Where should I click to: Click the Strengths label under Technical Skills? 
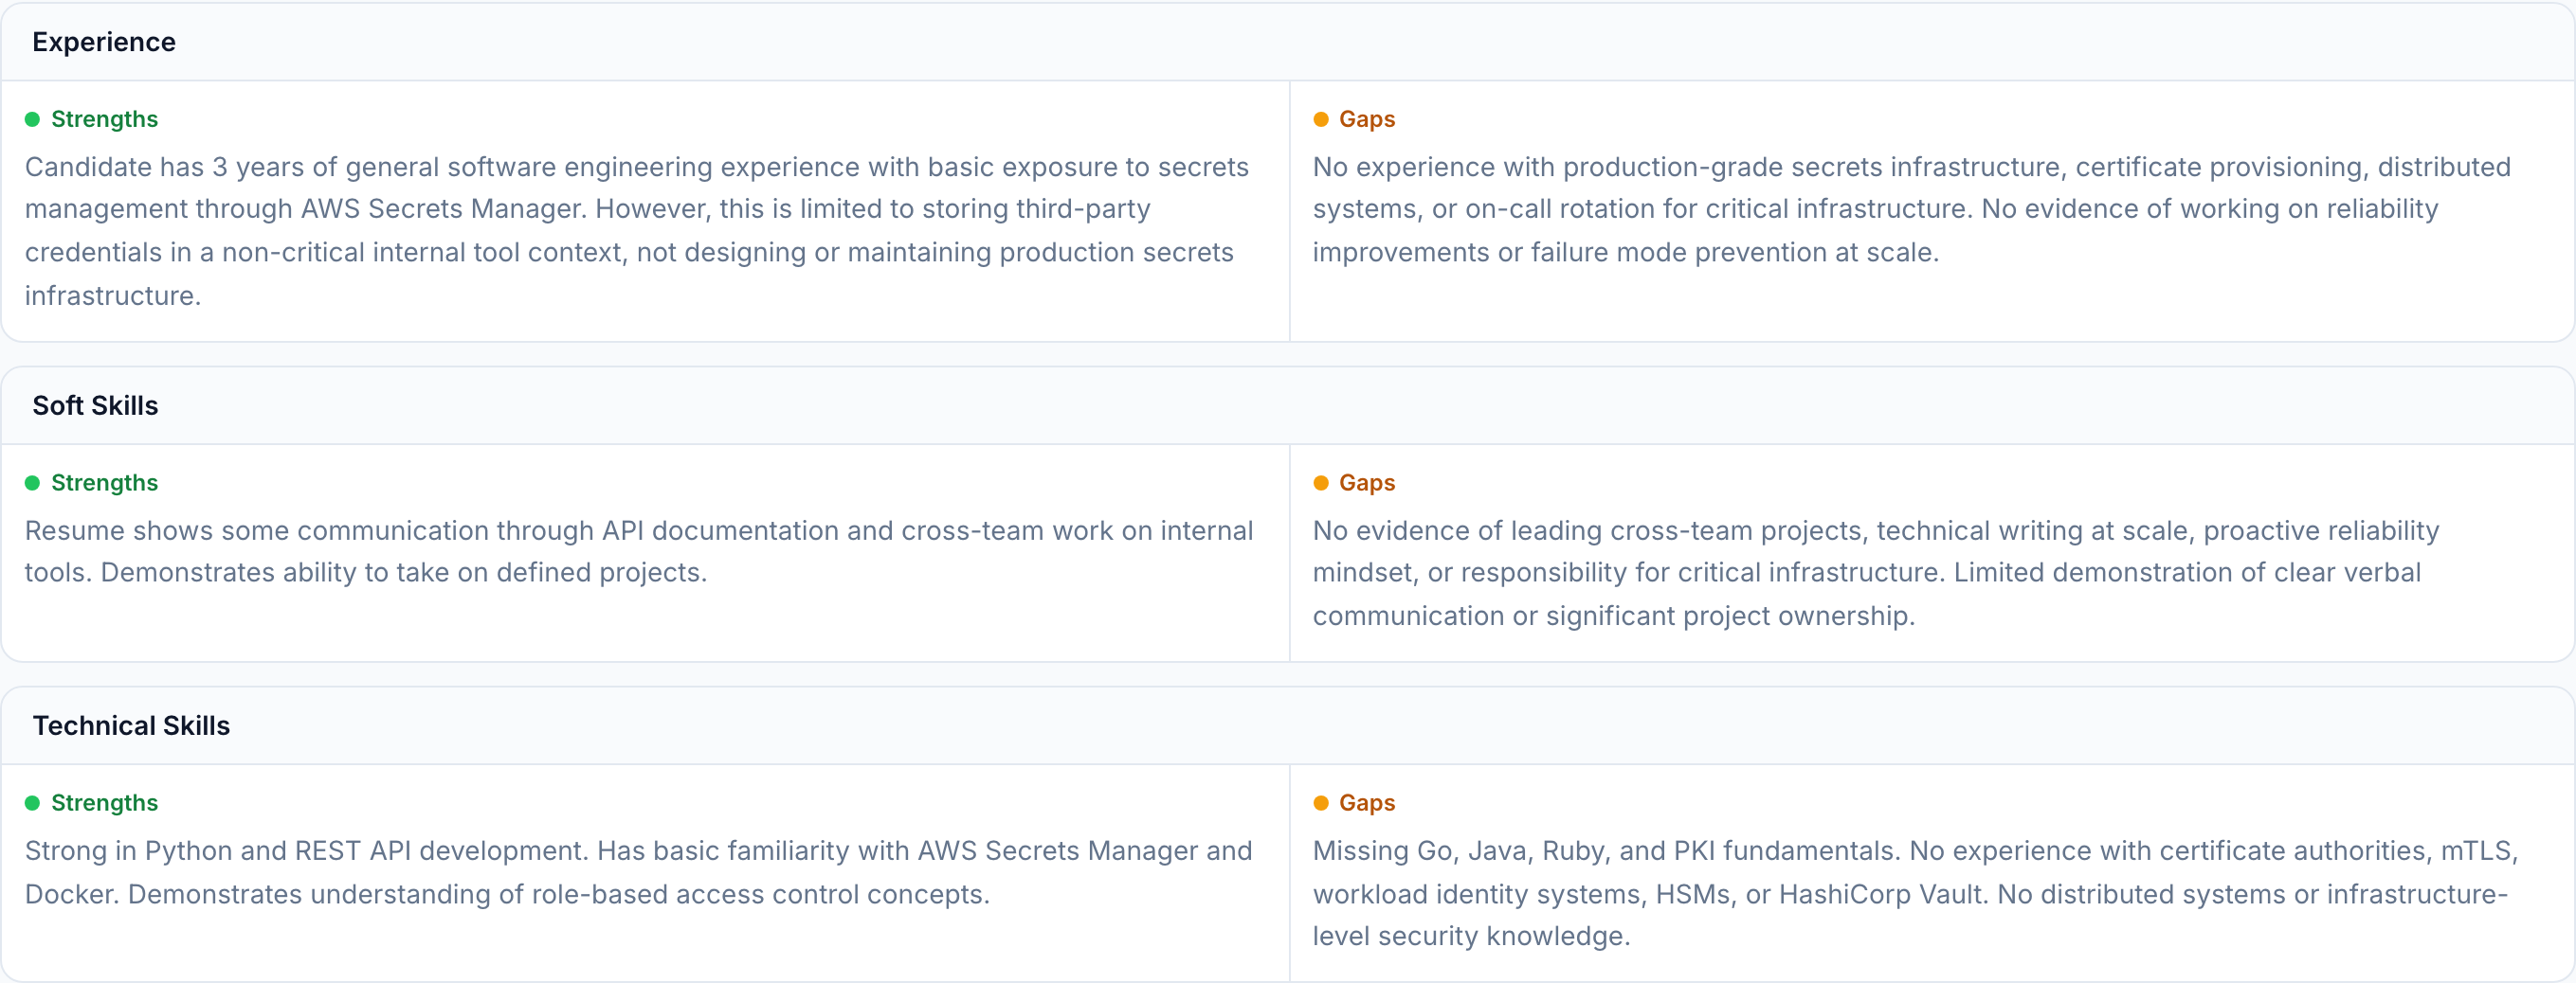104,802
